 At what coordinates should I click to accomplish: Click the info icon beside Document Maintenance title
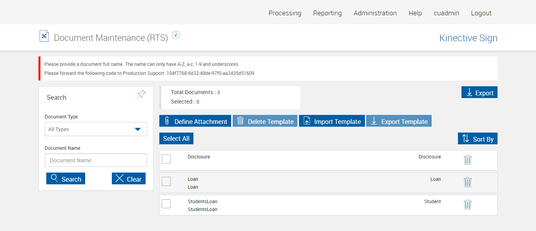pos(176,35)
